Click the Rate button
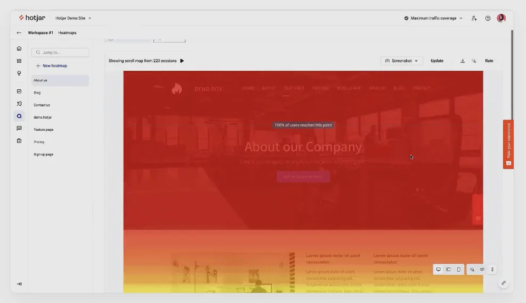 point(489,61)
